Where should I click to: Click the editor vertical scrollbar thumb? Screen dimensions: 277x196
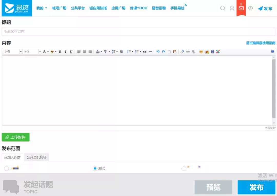(x=274, y=88)
